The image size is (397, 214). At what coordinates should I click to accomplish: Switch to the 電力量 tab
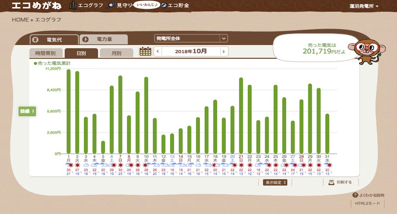point(104,39)
